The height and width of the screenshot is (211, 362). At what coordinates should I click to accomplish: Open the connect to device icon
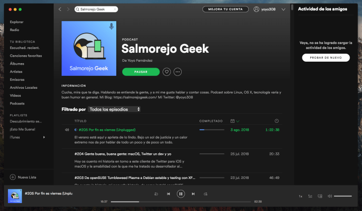320,196
